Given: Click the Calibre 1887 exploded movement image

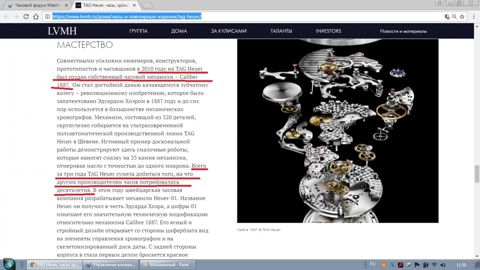Looking at the screenshot, I should click(x=337, y=130).
